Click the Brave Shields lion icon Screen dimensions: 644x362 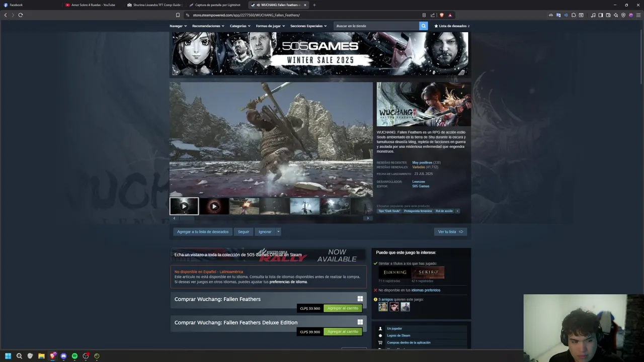click(442, 15)
